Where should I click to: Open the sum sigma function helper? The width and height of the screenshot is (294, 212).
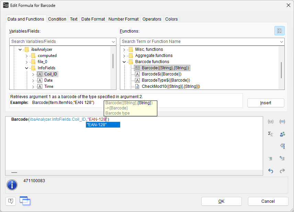click(x=271, y=134)
